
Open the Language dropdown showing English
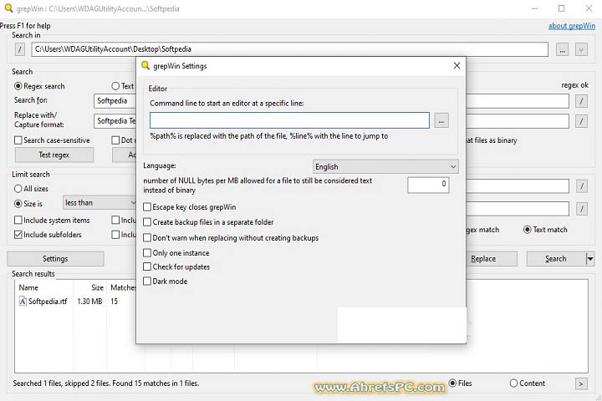point(385,166)
